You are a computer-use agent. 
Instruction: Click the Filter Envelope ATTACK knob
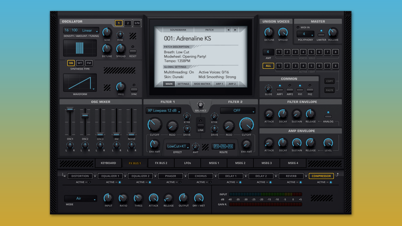[x=269, y=114]
